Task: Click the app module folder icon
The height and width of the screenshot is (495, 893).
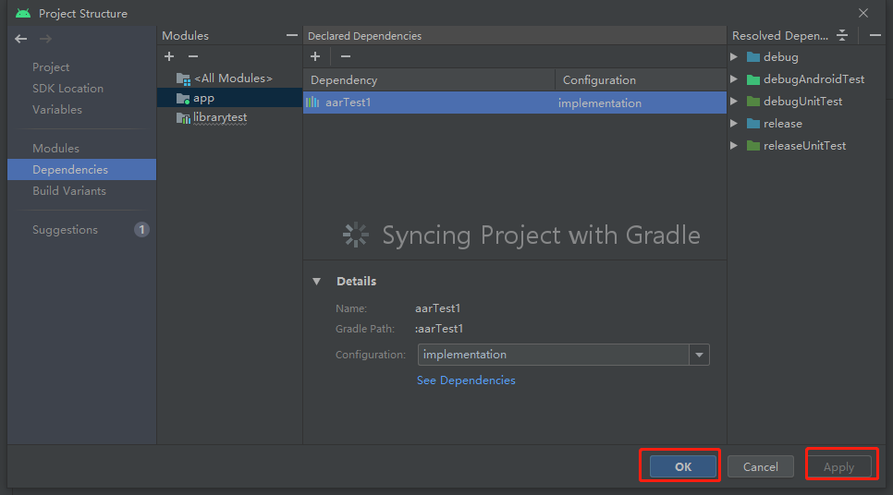Action: 183,99
